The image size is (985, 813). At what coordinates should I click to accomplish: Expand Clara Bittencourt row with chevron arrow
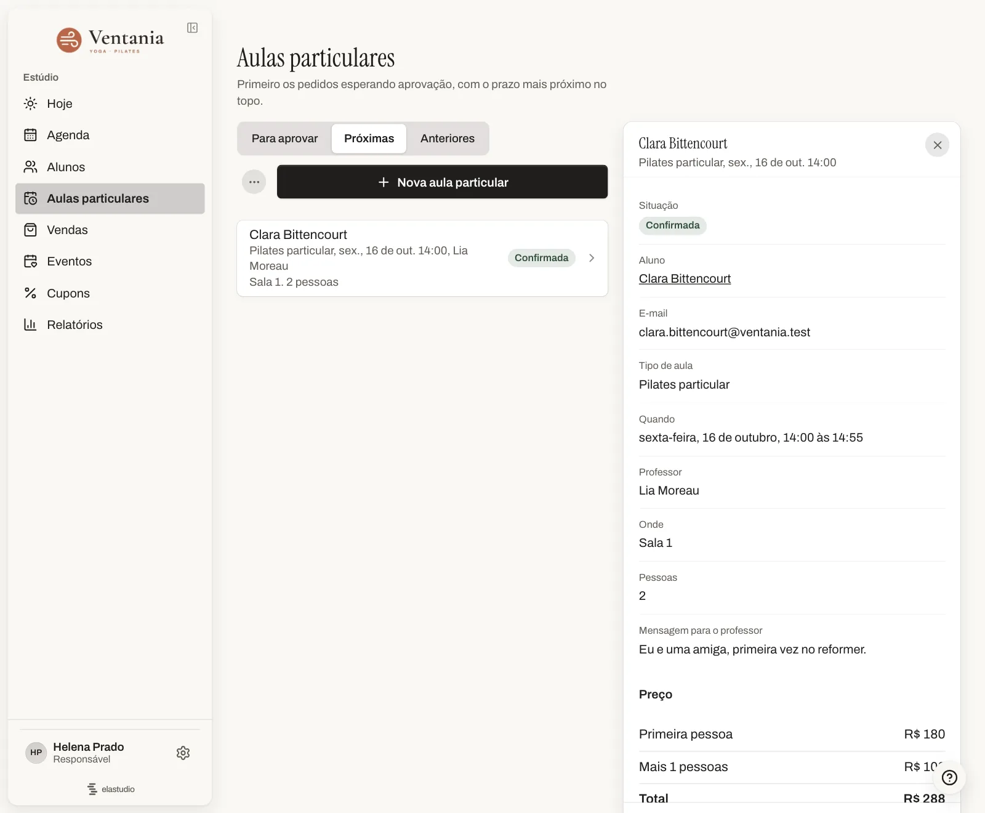point(592,258)
